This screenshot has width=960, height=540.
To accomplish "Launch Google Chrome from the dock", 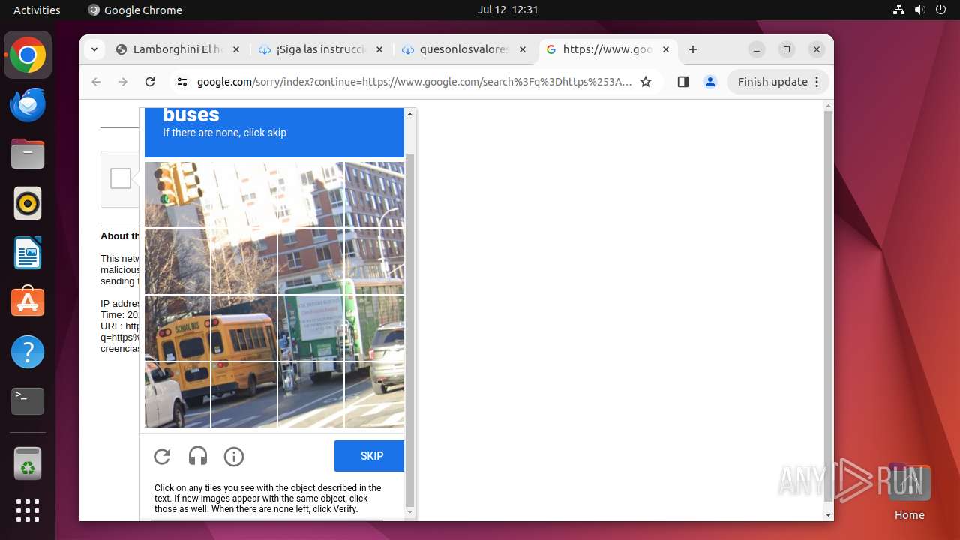I will coord(28,55).
